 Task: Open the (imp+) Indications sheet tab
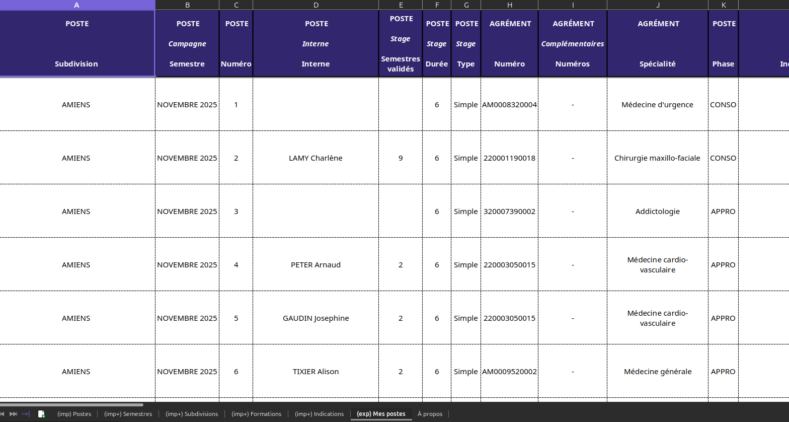click(319, 414)
